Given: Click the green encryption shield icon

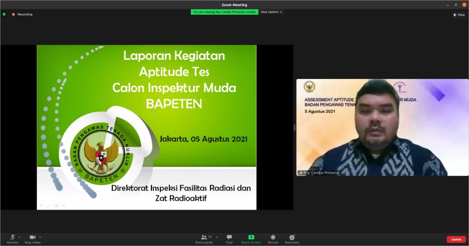Looking at the screenshot, I should [4, 14].
